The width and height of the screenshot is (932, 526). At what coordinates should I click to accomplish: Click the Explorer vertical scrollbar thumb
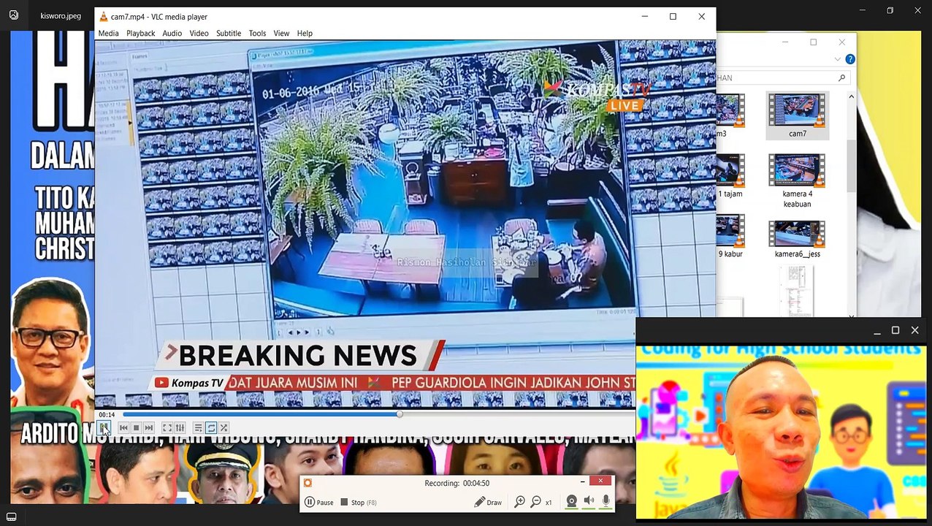(x=851, y=164)
